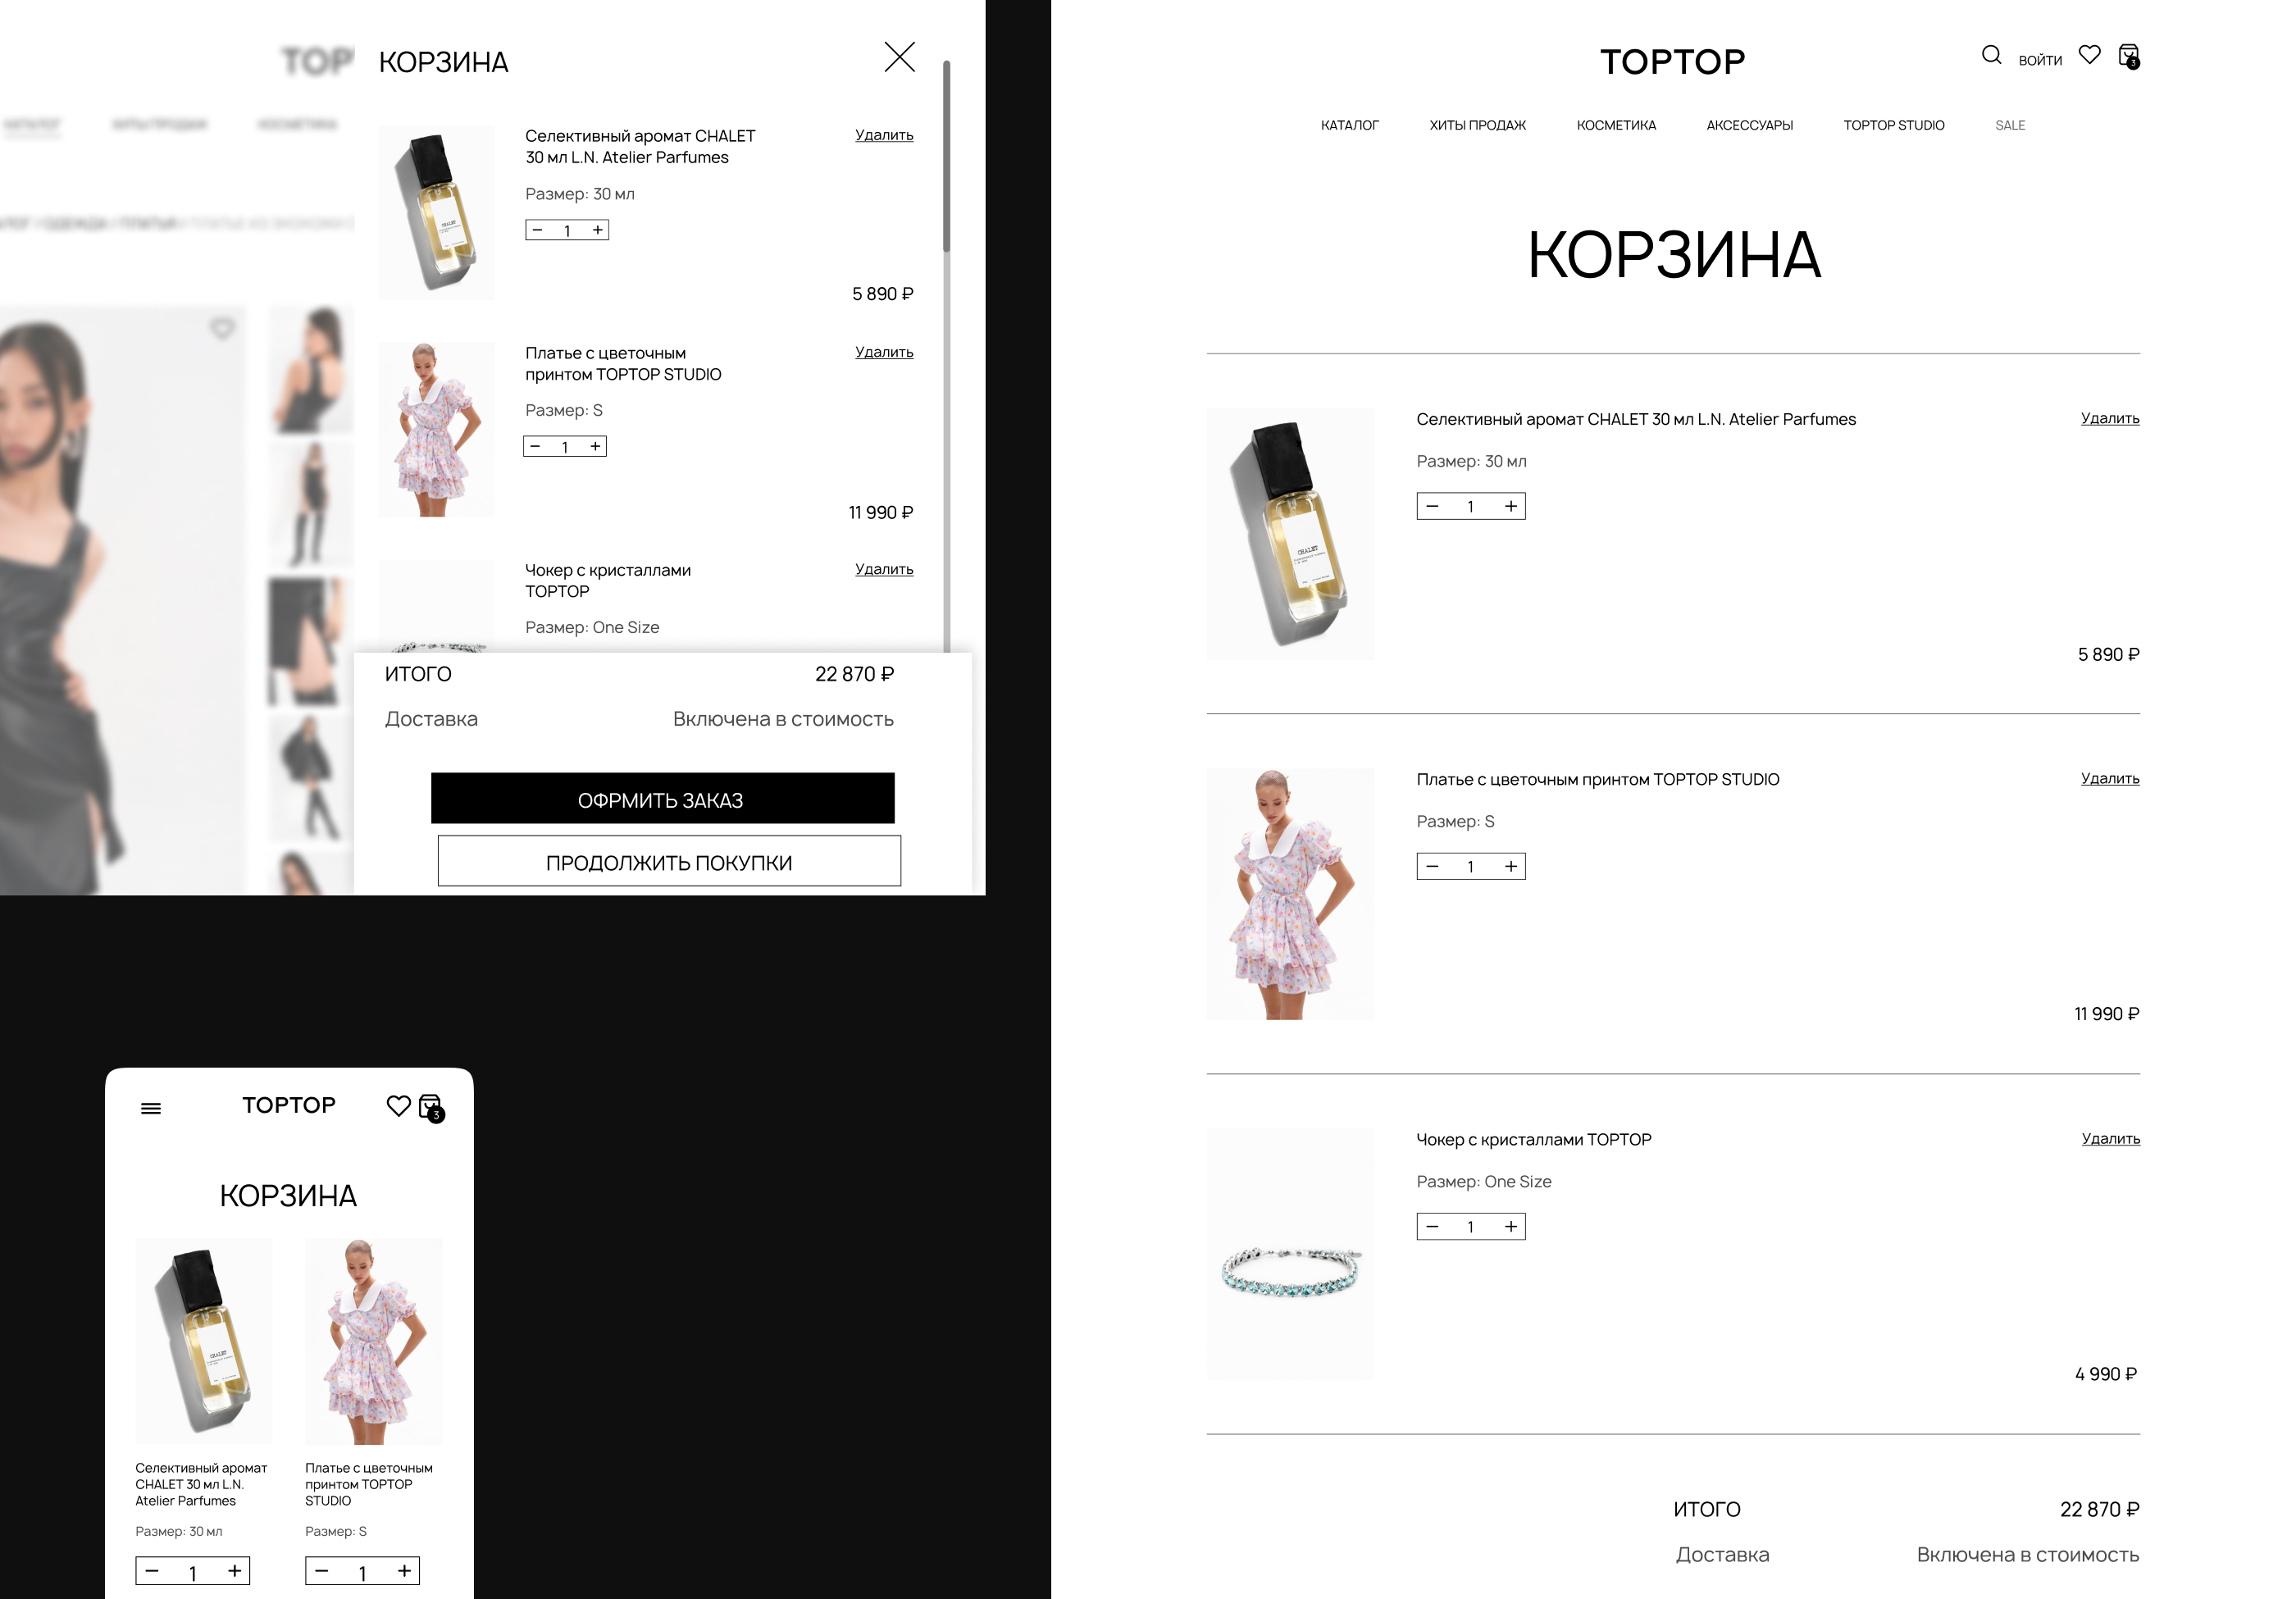Increase perfume quantity in side panel
Viewport: 2296px width, 1599px height.
pyautogui.click(x=598, y=230)
